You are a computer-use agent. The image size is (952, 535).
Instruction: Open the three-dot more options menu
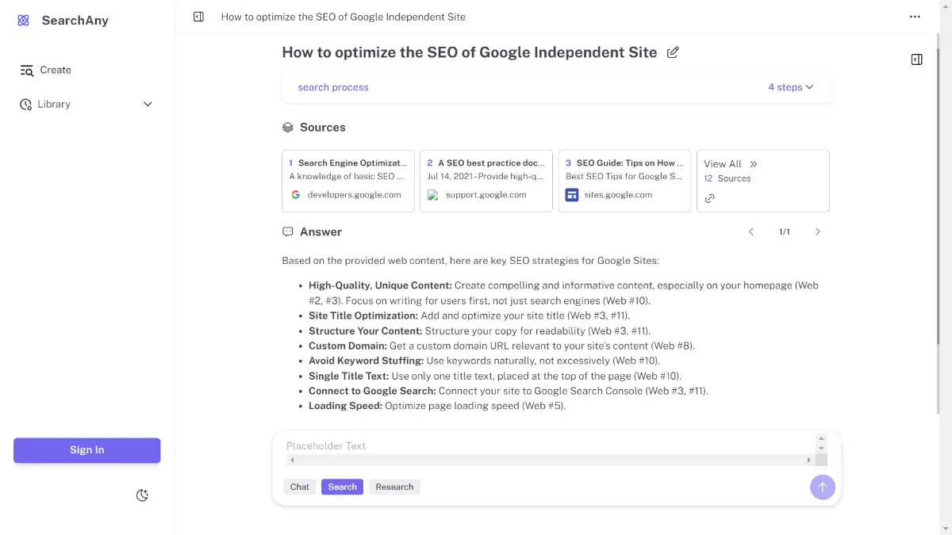(x=915, y=17)
